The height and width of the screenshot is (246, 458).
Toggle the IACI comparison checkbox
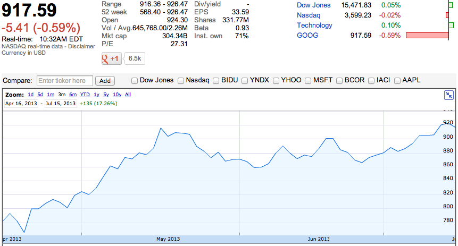pyautogui.click(x=371, y=81)
